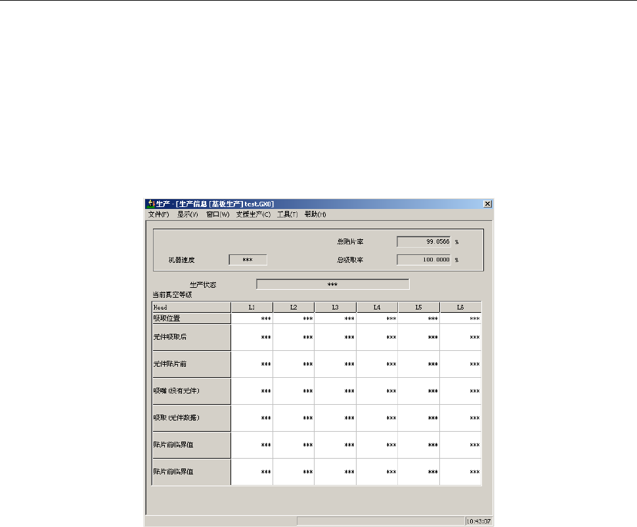Select the L6 column header
The image size is (637, 527).
click(x=461, y=307)
